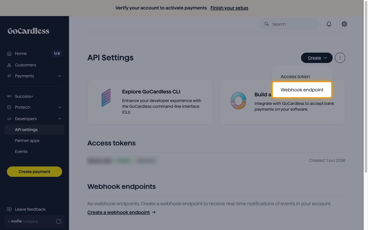Open the settings gear icon
368x230 pixels.
344,24
